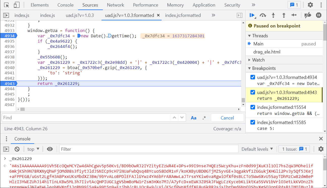The height and width of the screenshot is (188, 327).
Task: Select the Main thread row
Action: 284,44
